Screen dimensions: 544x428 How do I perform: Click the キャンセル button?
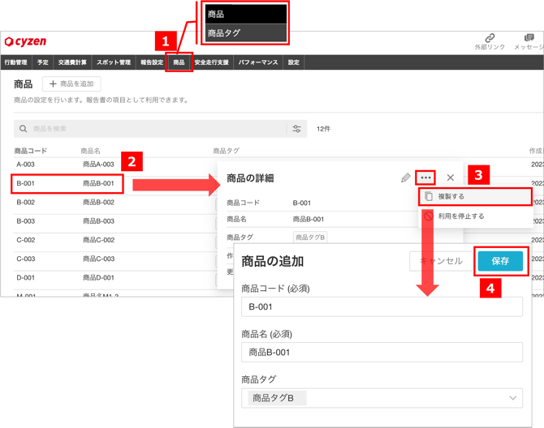(x=440, y=261)
